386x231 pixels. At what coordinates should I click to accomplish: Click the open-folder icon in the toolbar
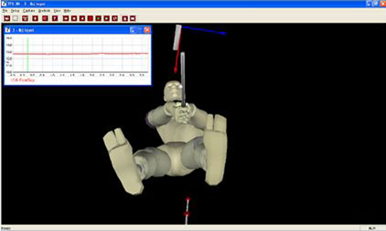[7, 19]
